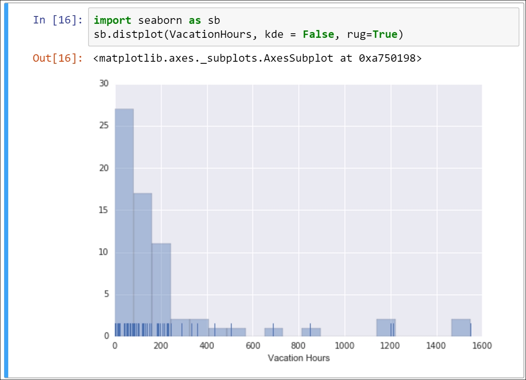Click the x-axis tick label 1600

click(x=482, y=346)
